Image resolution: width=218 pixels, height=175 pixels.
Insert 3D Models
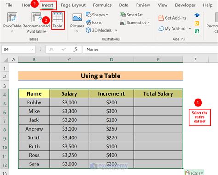point(99,30)
